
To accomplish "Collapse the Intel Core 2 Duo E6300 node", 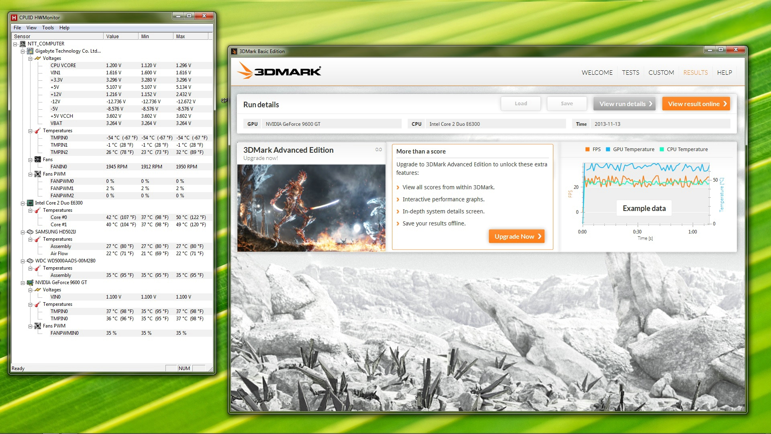I will 23,203.
